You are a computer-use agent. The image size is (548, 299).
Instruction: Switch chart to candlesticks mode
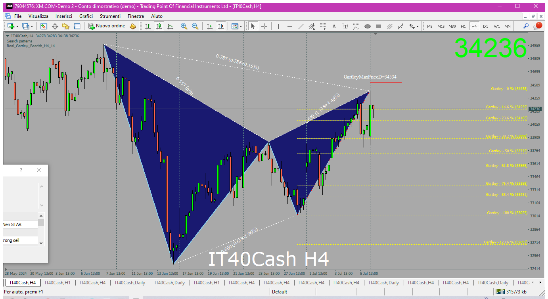coord(159,26)
